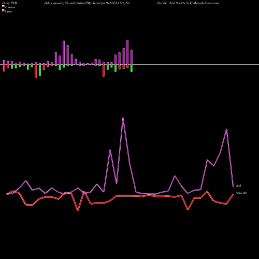The height and width of the screenshot is (259, 259).
Task: Select the Price legend label
Action: tap(8, 11)
